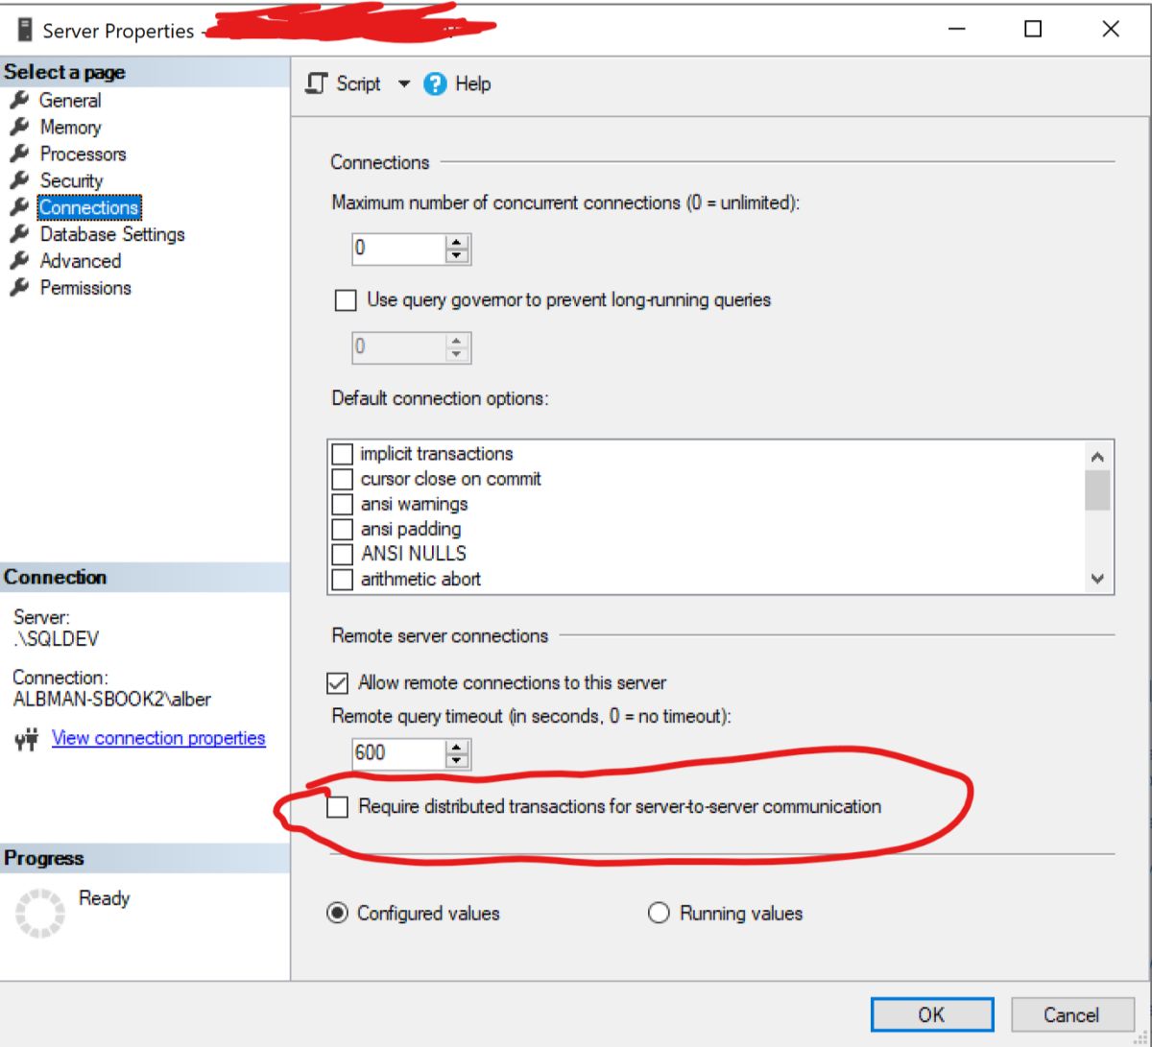Image resolution: width=1152 pixels, height=1047 pixels.
Task: Uncheck Allow remote connections to this server
Action: pos(338,683)
